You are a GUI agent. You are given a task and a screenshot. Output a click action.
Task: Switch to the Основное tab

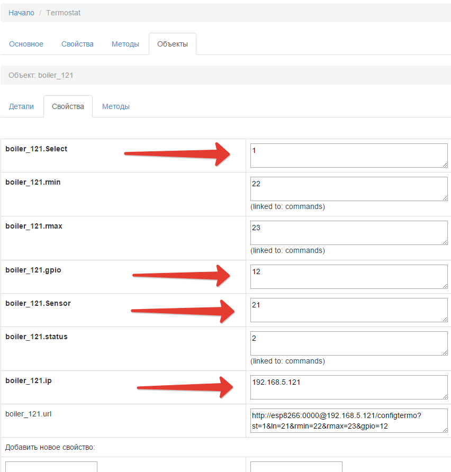[26, 44]
